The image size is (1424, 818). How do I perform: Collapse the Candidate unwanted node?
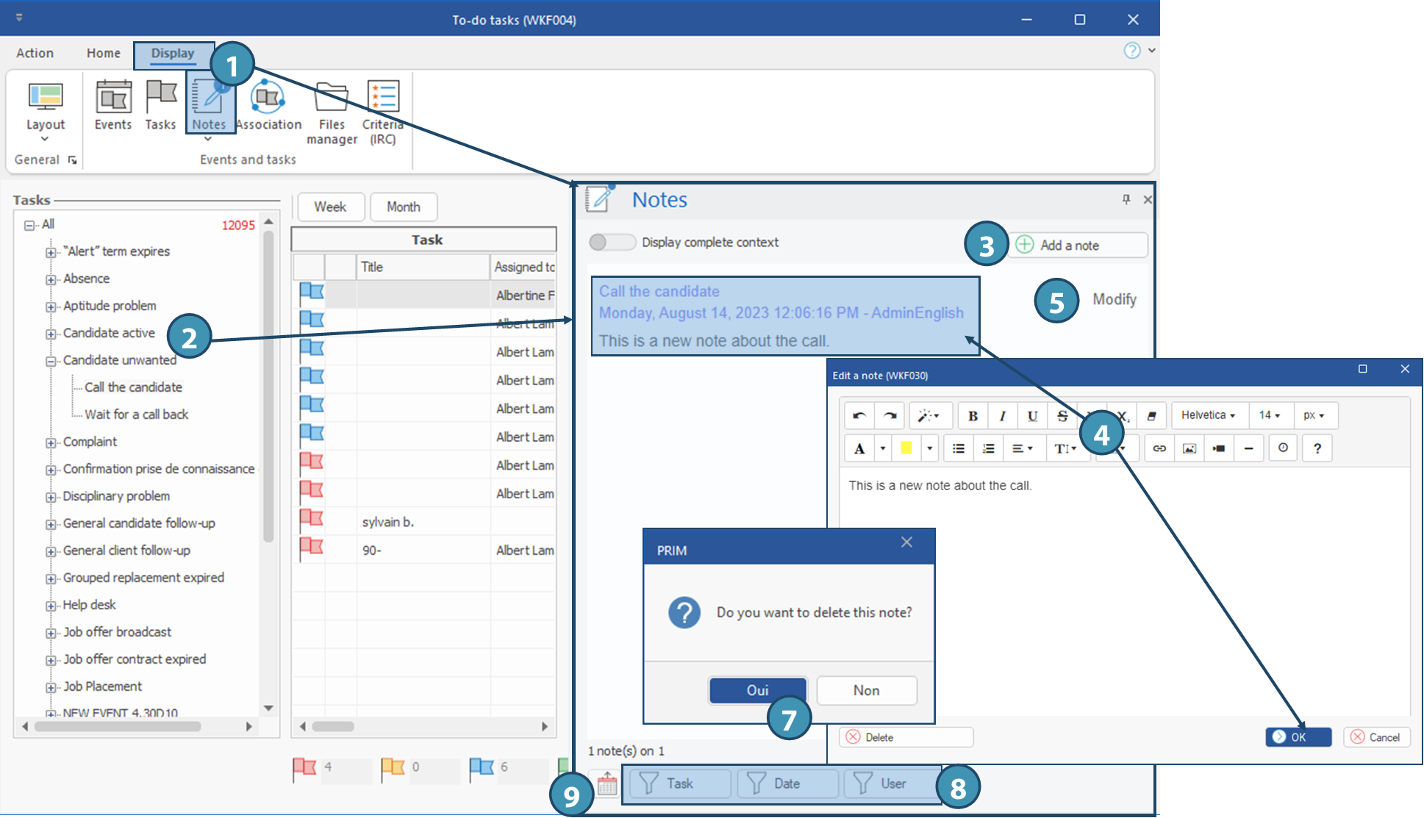click(51, 361)
